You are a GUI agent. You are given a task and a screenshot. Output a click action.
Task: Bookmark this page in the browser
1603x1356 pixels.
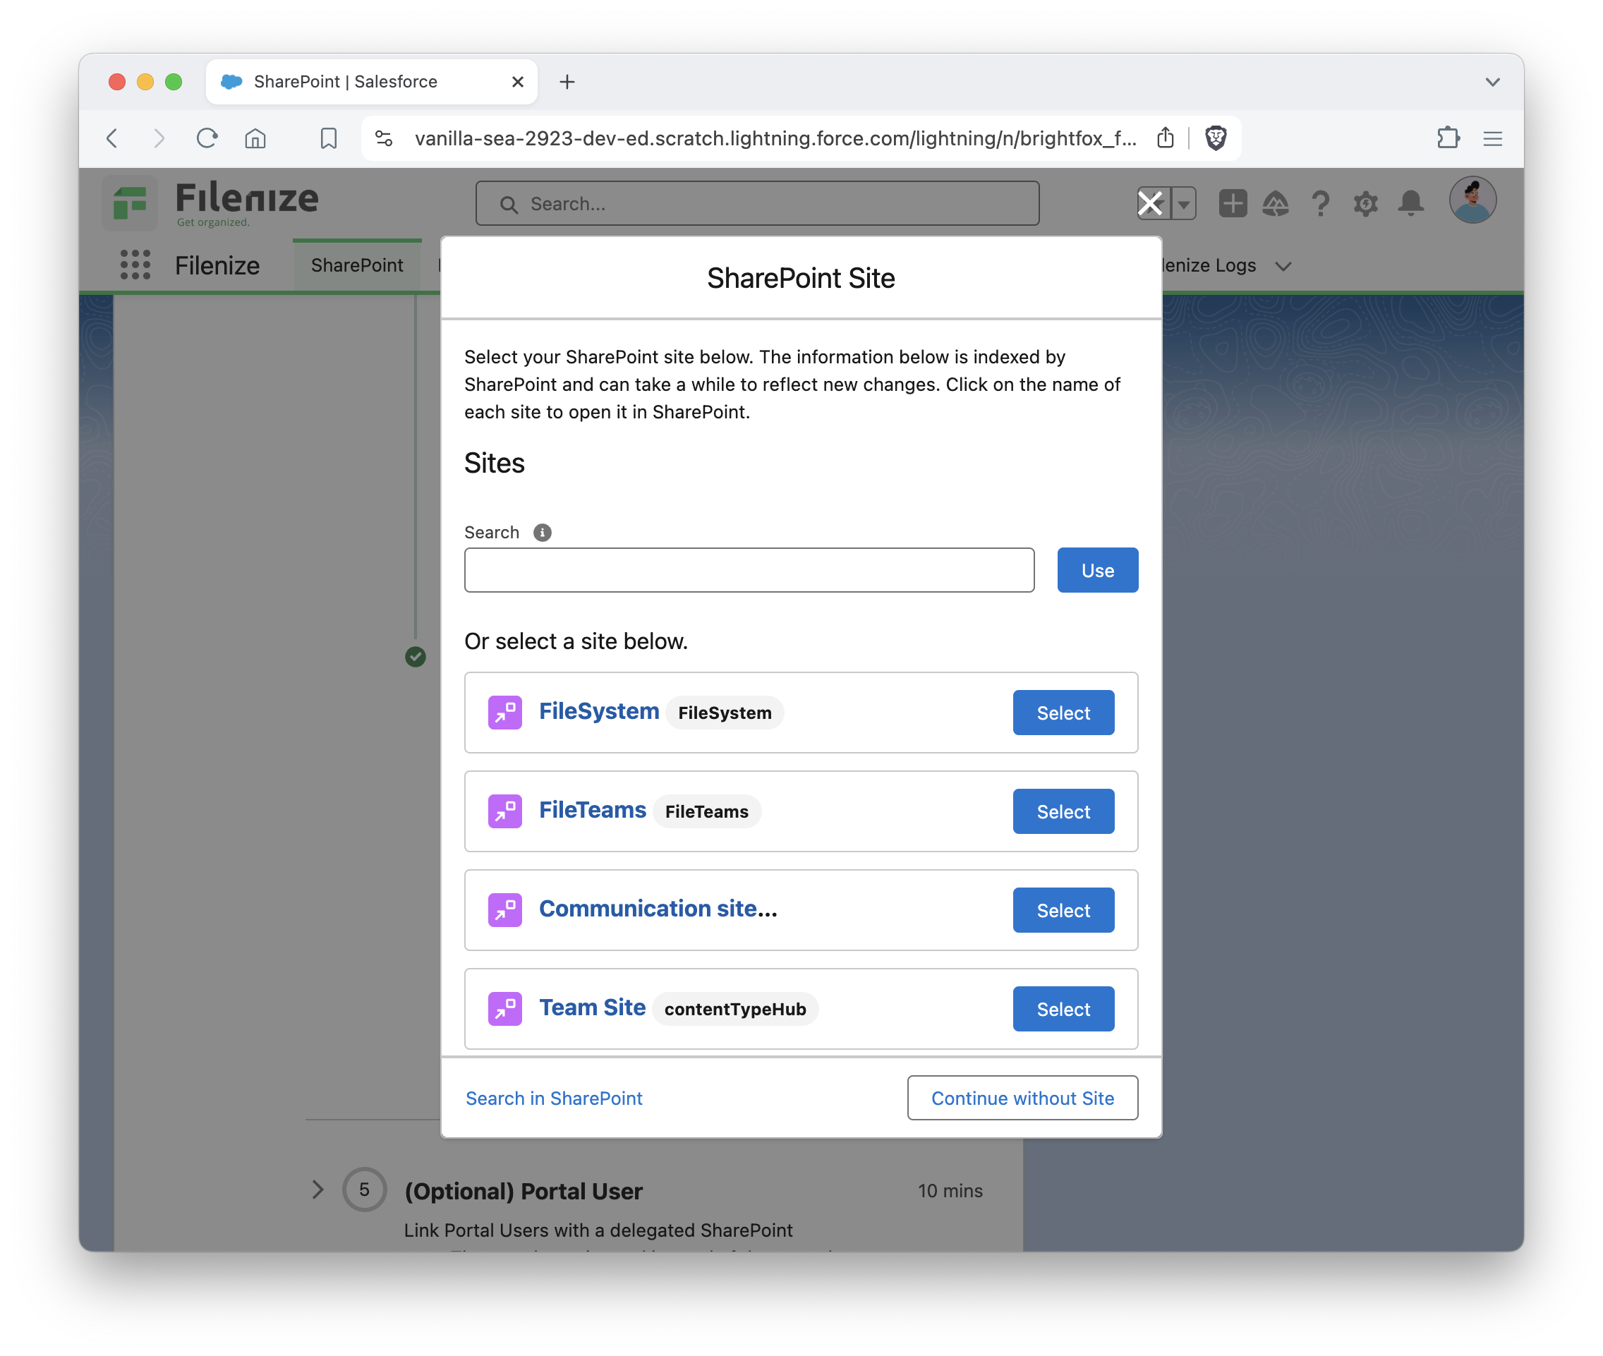(x=328, y=138)
